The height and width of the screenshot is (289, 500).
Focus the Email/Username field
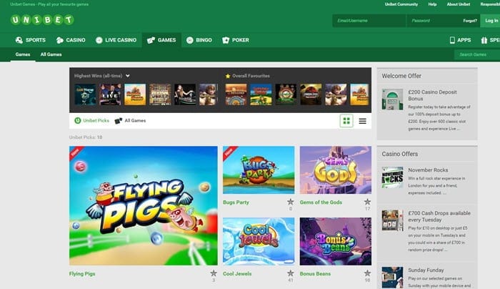pyautogui.click(x=369, y=21)
